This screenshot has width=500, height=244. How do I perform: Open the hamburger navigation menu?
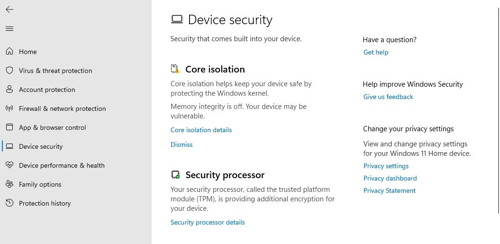click(9, 29)
